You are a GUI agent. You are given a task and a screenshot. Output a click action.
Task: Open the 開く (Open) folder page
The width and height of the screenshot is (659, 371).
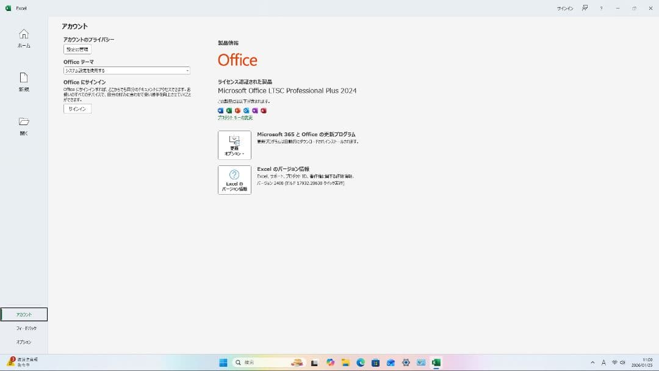24,126
